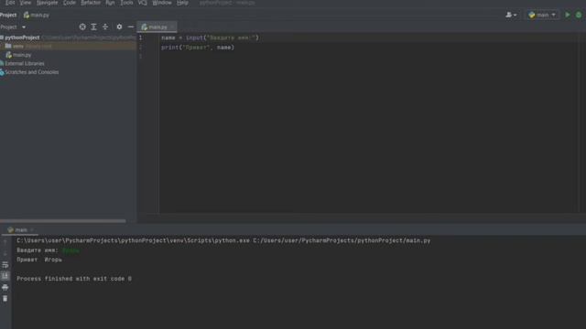This screenshot has height=329, width=586.
Task: Place cursor on code line with input()
Action: tap(210, 37)
